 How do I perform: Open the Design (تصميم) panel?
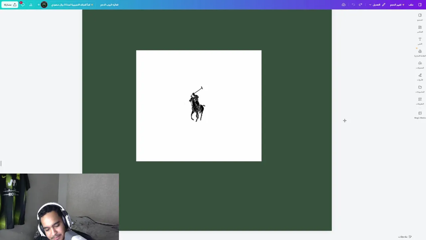pyautogui.click(x=420, y=17)
